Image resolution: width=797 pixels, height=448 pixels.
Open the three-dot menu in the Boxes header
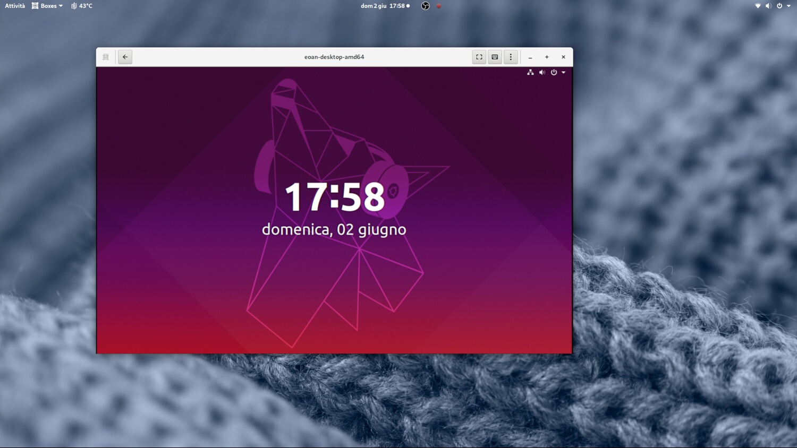510,57
